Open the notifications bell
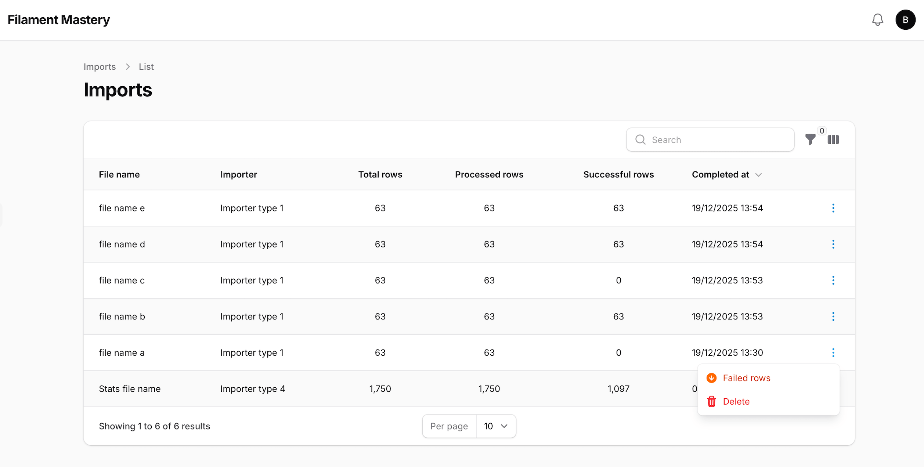The image size is (924, 467). coord(877,20)
